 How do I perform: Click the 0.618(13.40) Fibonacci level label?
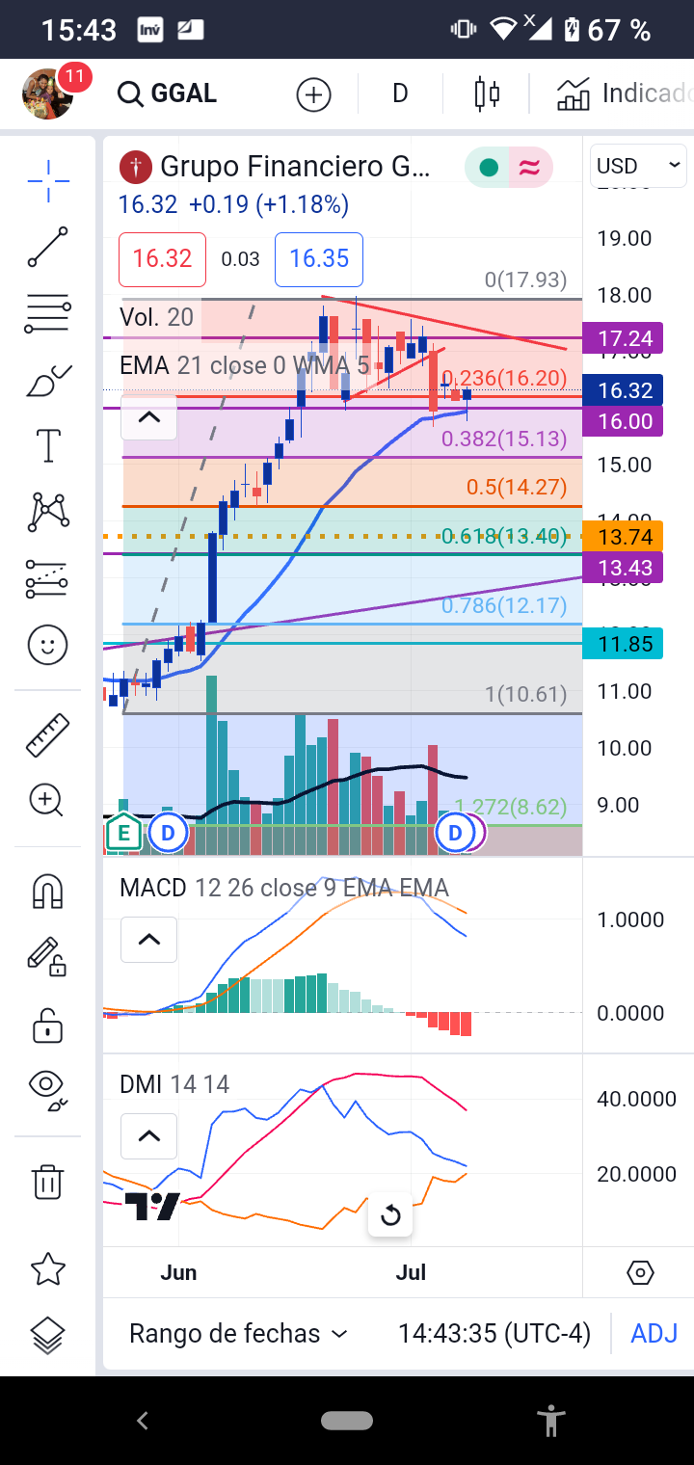coord(504,536)
